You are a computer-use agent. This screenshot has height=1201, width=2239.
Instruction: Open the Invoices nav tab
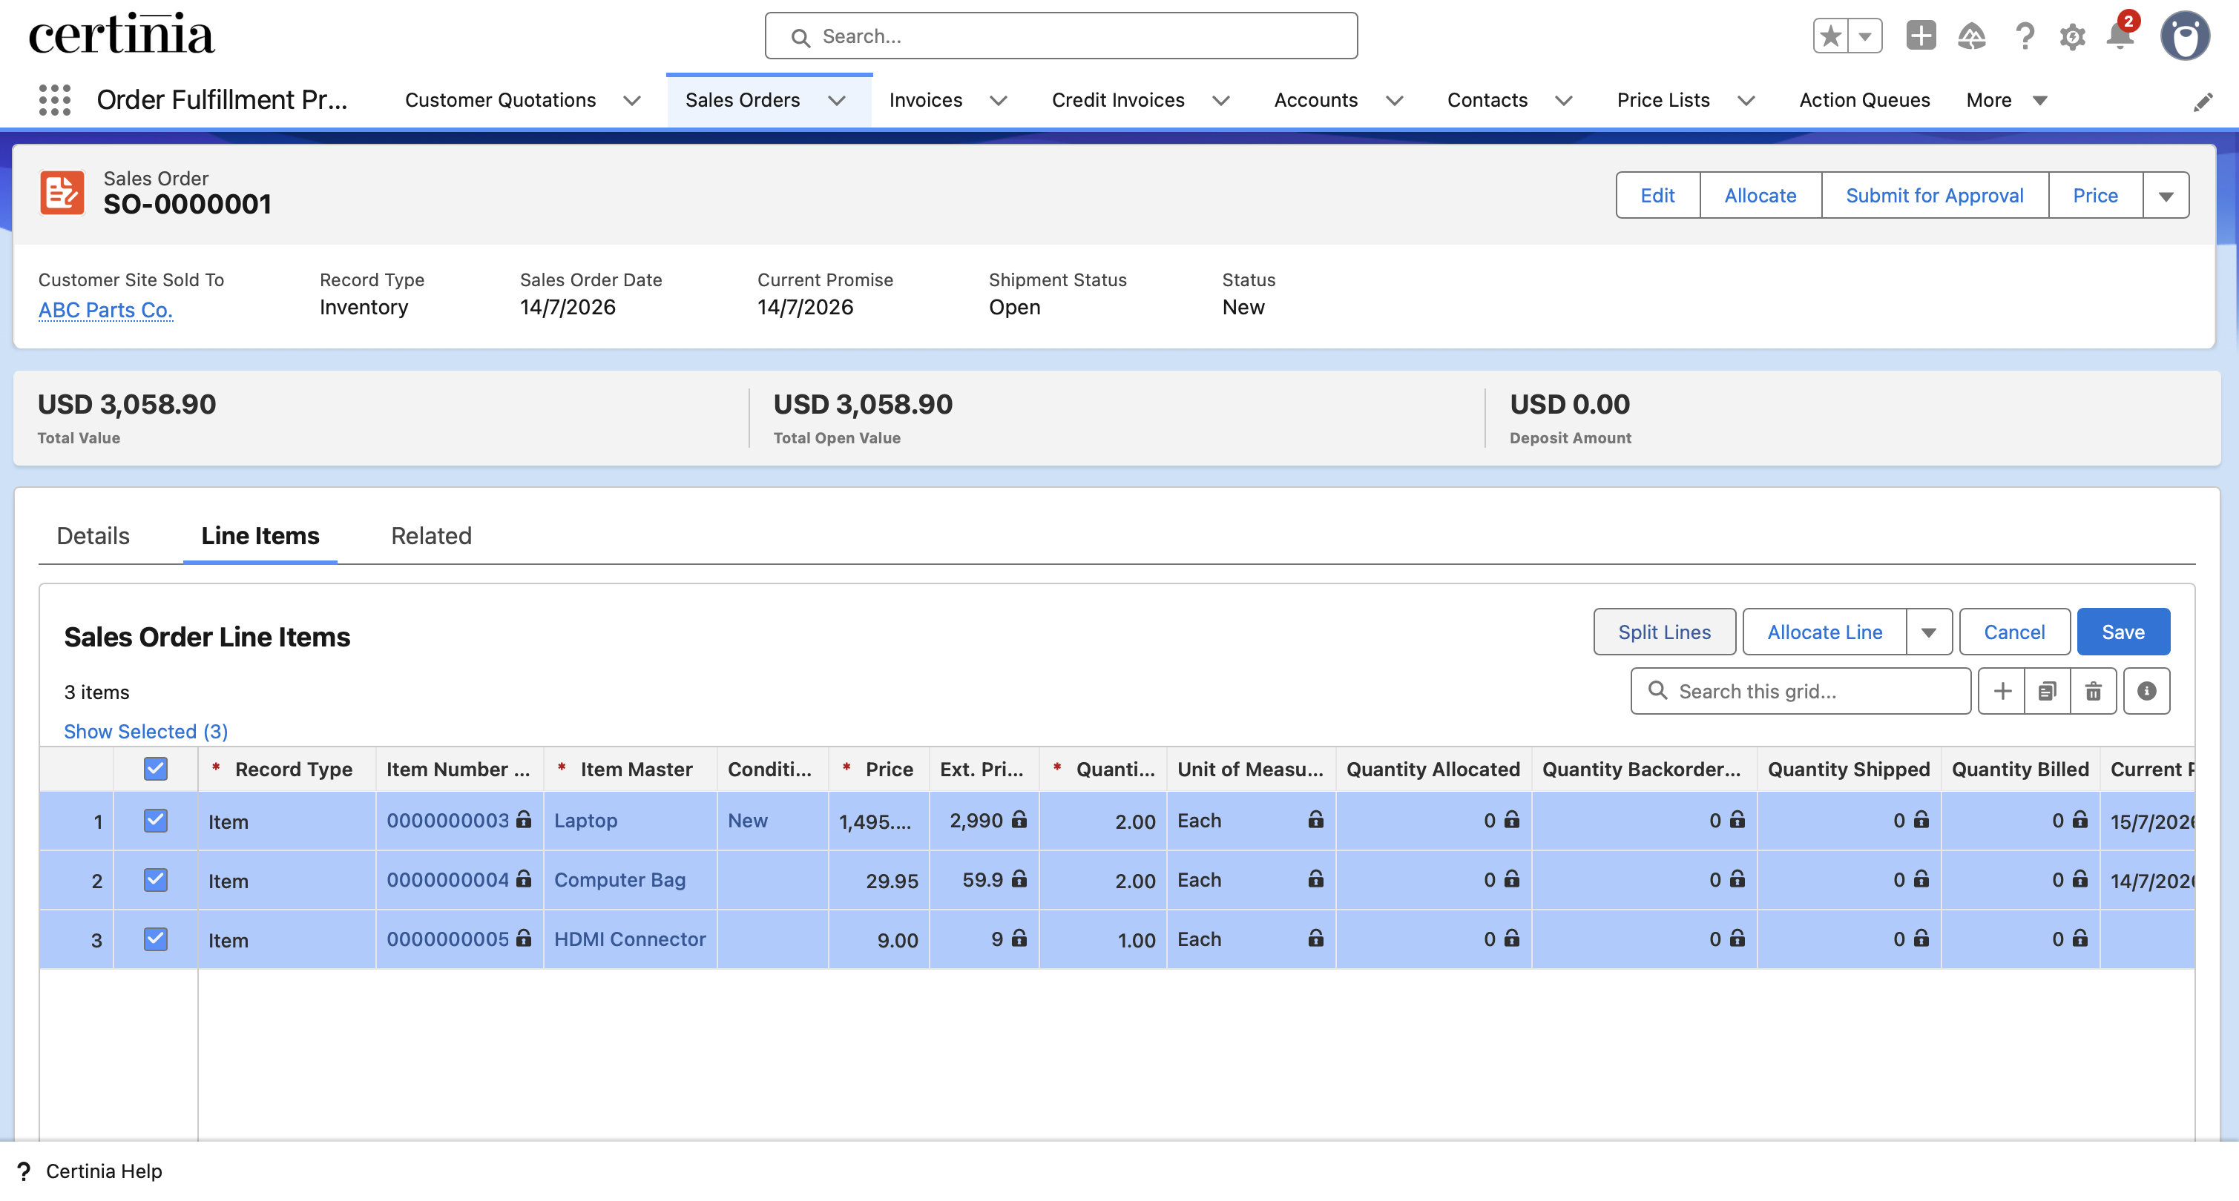tap(926, 101)
